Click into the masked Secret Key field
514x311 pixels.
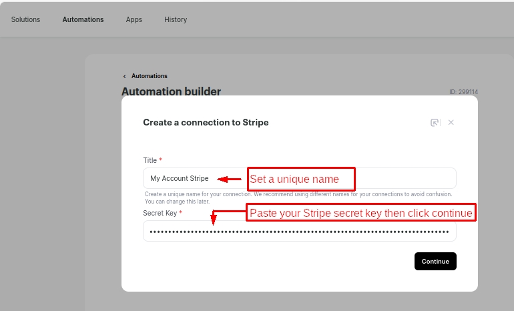coord(299,232)
